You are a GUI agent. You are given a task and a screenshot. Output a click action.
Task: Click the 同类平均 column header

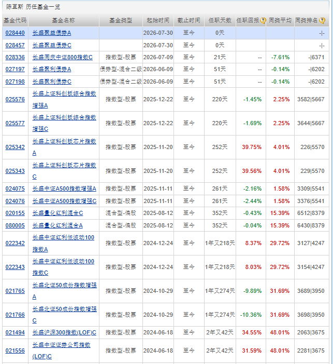pyautogui.click(x=280, y=20)
